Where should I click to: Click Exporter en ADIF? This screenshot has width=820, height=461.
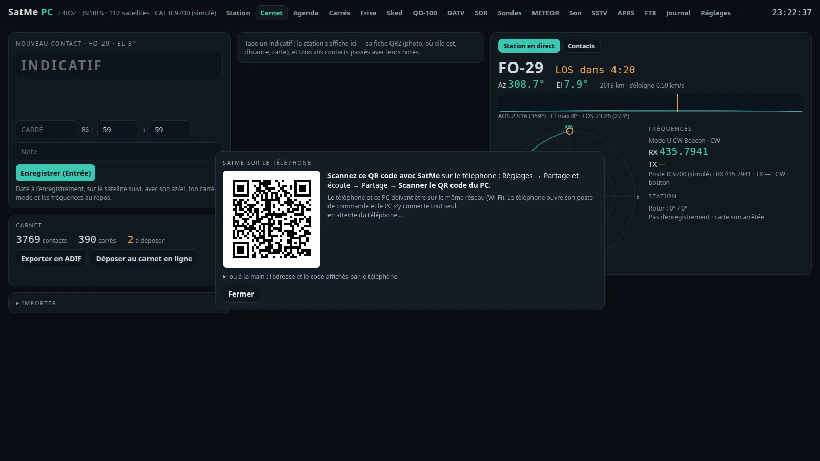pos(51,259)
